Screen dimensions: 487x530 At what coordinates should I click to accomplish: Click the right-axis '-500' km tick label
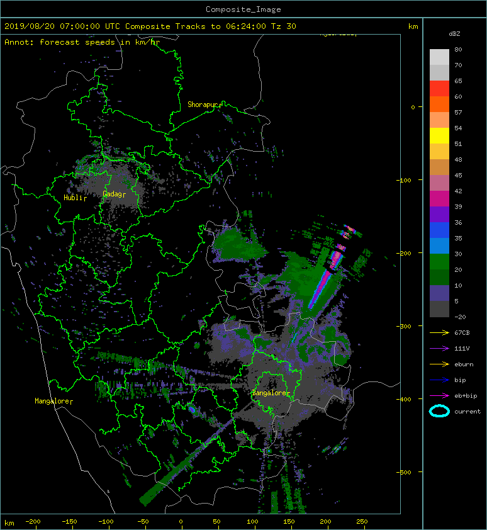coord(404,472)
